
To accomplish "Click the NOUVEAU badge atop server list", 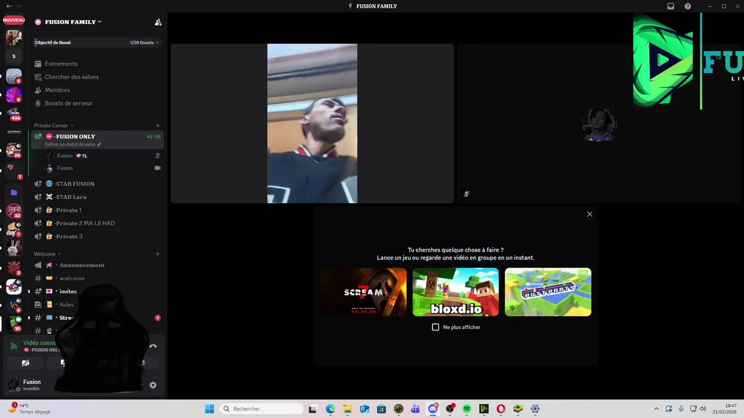I will coord(14,20).
